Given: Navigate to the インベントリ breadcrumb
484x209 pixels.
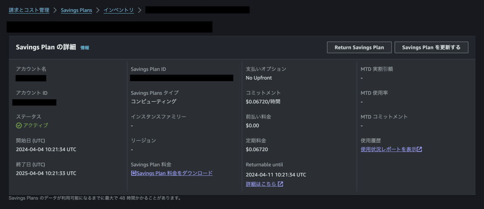Looking at the screenshot, I should point(119,10).
